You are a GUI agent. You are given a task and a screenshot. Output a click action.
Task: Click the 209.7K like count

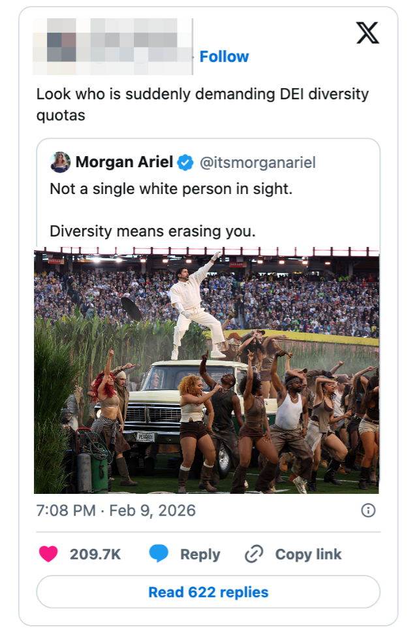(x=95, y=554)
